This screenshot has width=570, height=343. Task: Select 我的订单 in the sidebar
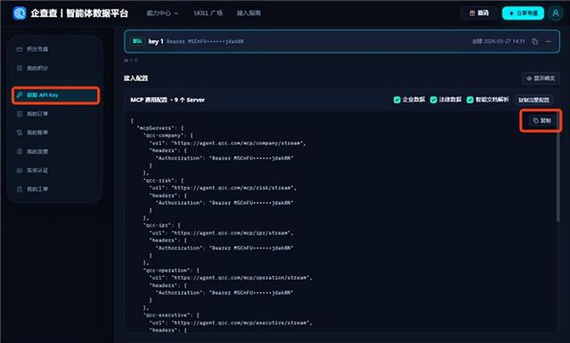pyautogui.click(x=55, y=114)
